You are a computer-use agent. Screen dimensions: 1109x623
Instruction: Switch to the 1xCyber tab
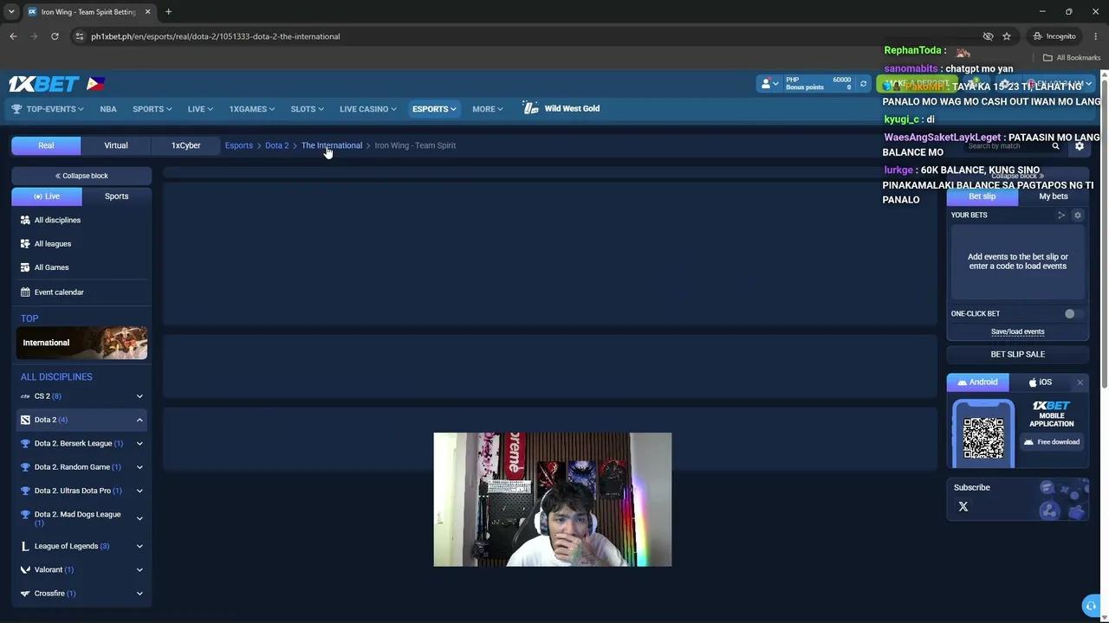(185, 145)
